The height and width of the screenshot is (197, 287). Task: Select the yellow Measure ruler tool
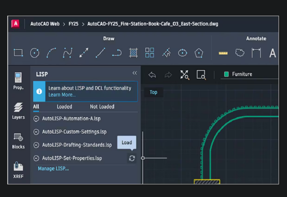coord(223,53)
